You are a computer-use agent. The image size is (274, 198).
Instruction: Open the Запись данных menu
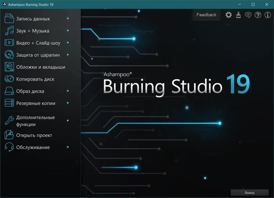point(33,19)
